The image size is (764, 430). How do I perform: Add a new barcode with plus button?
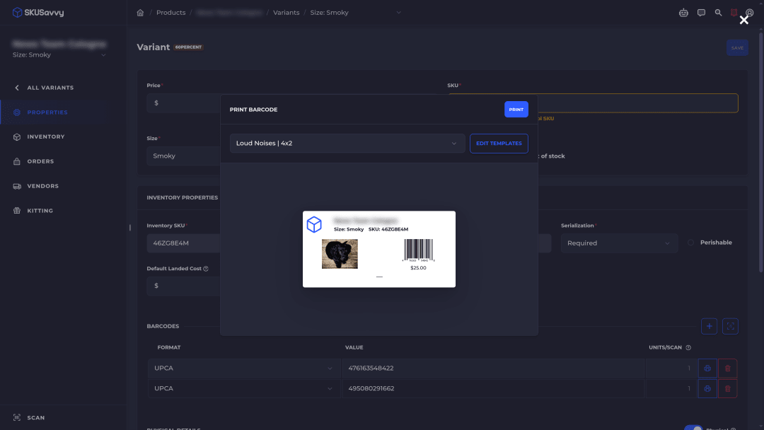point(709,326)
